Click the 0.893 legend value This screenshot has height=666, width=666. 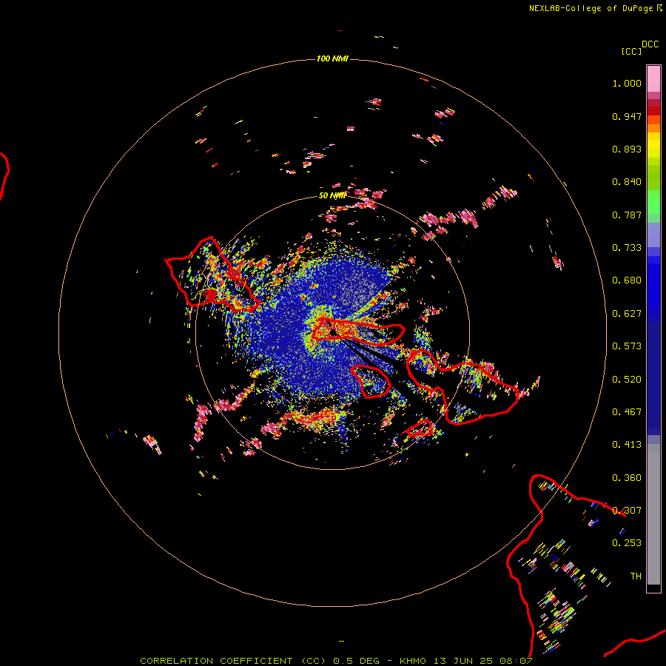(x=627, y=149)
